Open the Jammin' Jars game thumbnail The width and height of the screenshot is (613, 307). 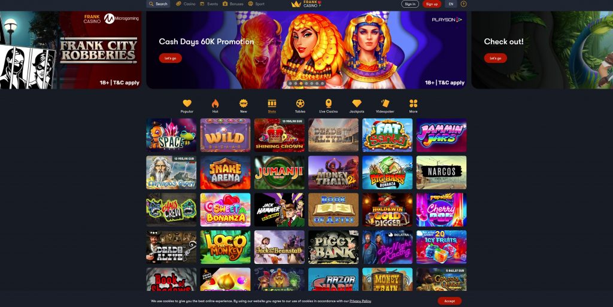[441, 135]
